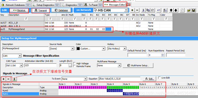Add a new message with plus icon
The image size is (198, 98).
click(132, 10)
